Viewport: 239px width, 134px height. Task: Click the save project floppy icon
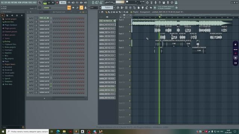(x=164, y=3)
